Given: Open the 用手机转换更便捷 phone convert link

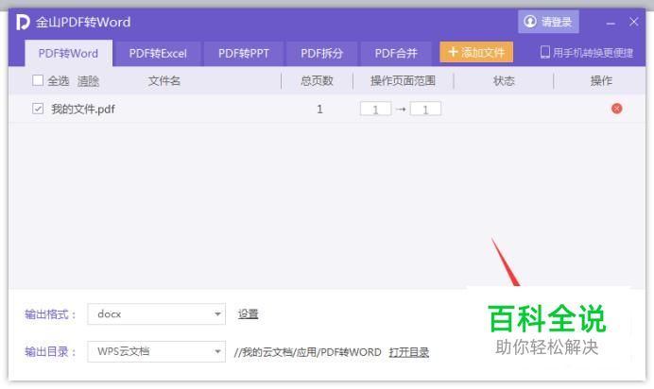Looking at the screenshot, I should (x=587, y=53).
